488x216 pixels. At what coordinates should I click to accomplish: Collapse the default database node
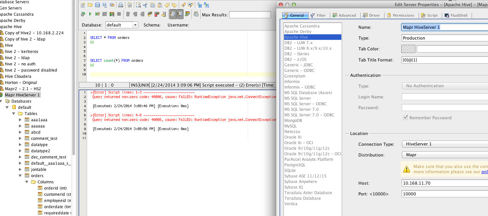(x=7, y=107)
